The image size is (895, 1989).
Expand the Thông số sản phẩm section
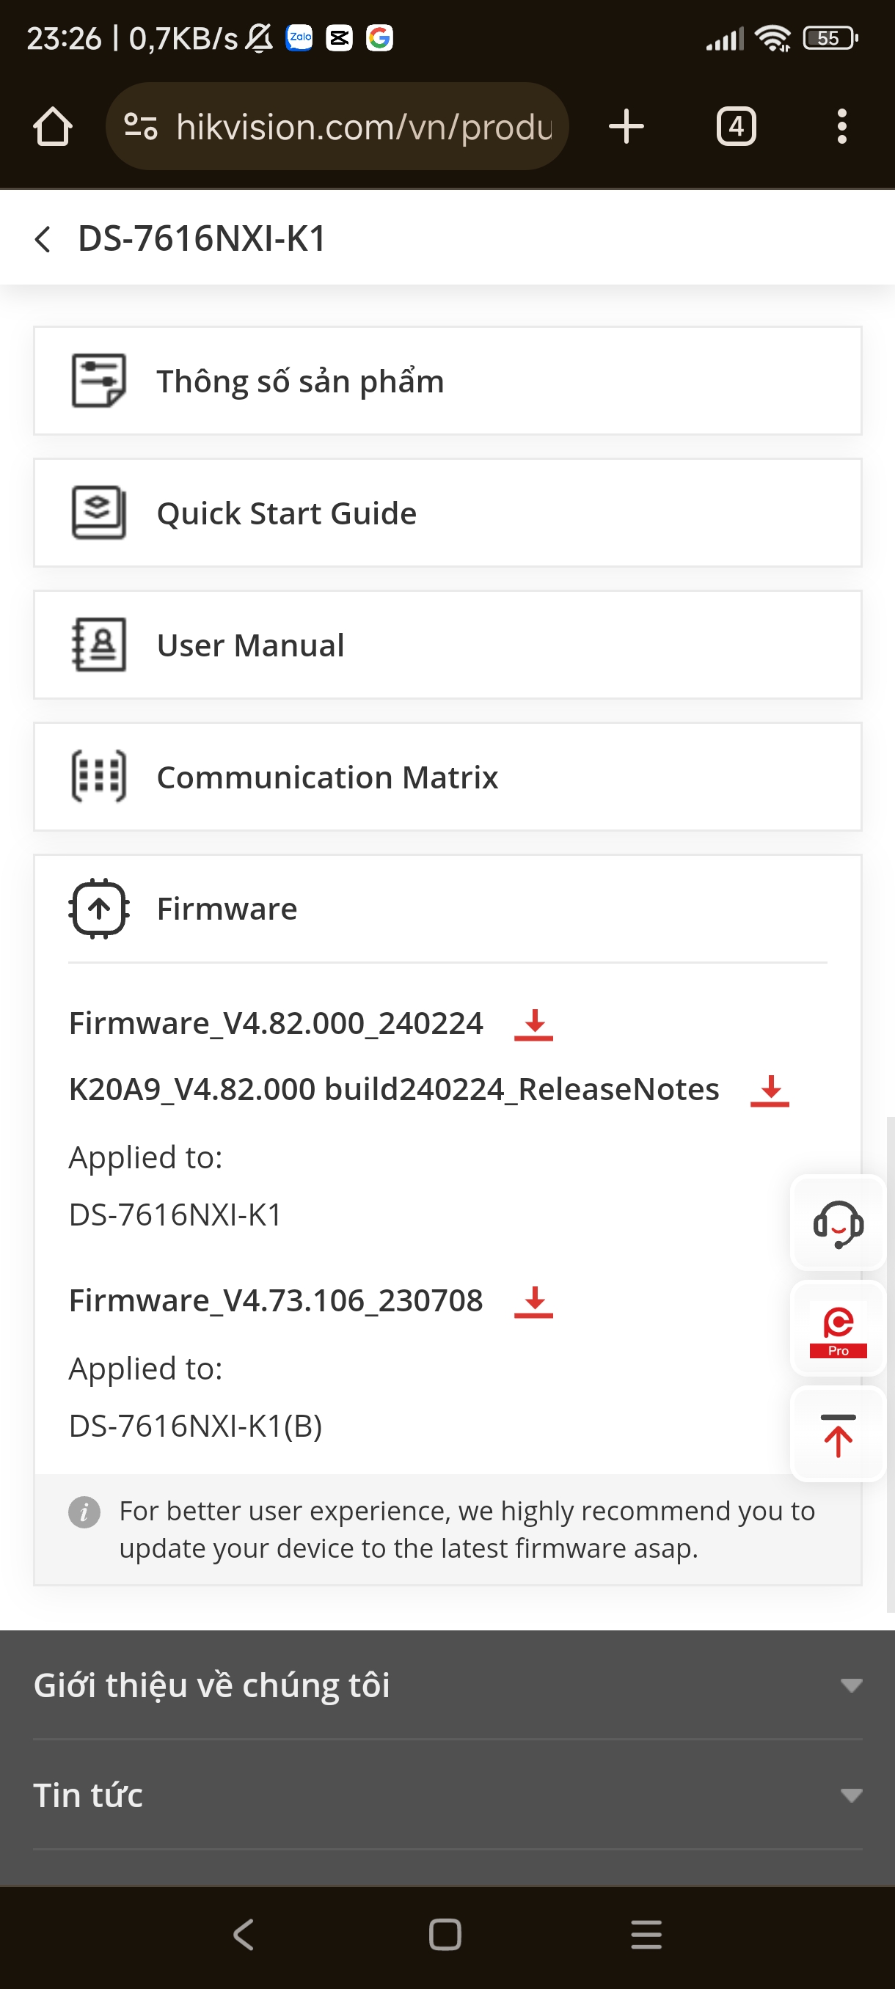tap(447, 381)
